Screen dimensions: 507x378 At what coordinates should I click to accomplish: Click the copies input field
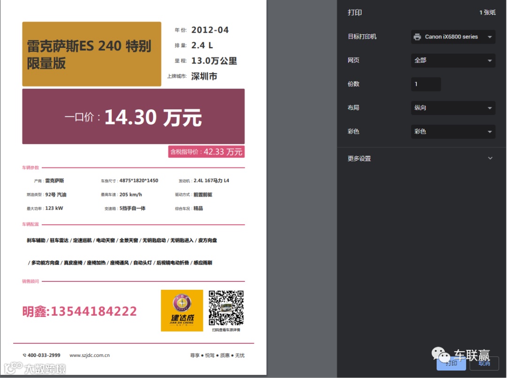pos(426,84)
